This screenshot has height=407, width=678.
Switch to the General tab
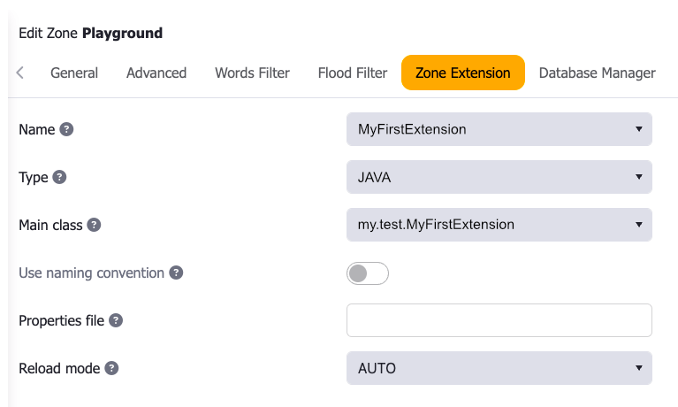(x=74, y=73)
